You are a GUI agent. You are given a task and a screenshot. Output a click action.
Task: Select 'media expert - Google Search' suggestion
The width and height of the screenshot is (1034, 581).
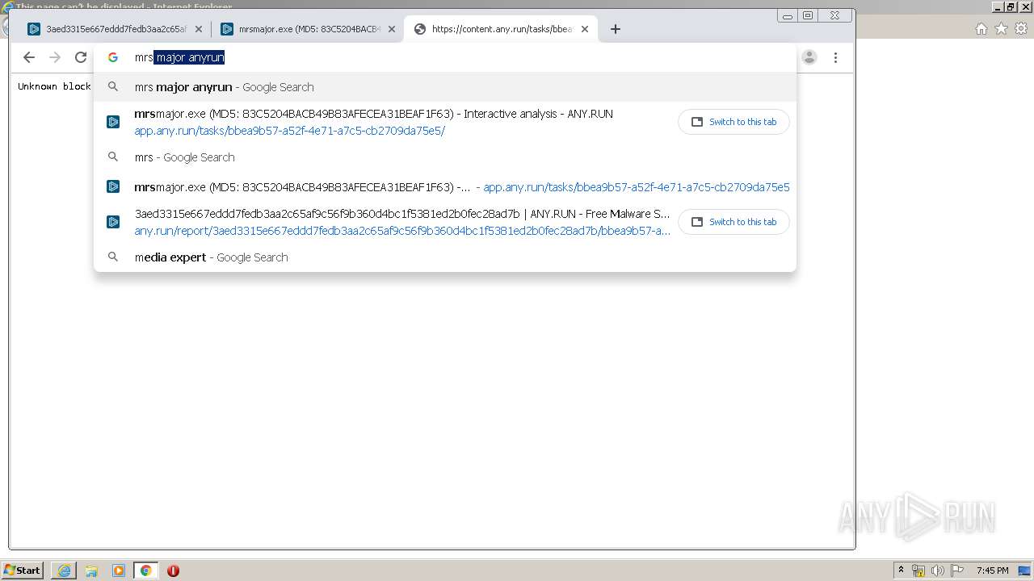(445, 257)
